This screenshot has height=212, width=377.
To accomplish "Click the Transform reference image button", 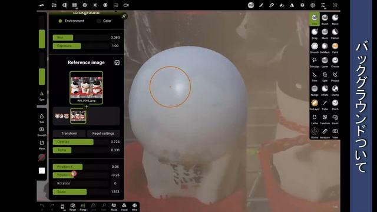I will [x=70, y=134].
